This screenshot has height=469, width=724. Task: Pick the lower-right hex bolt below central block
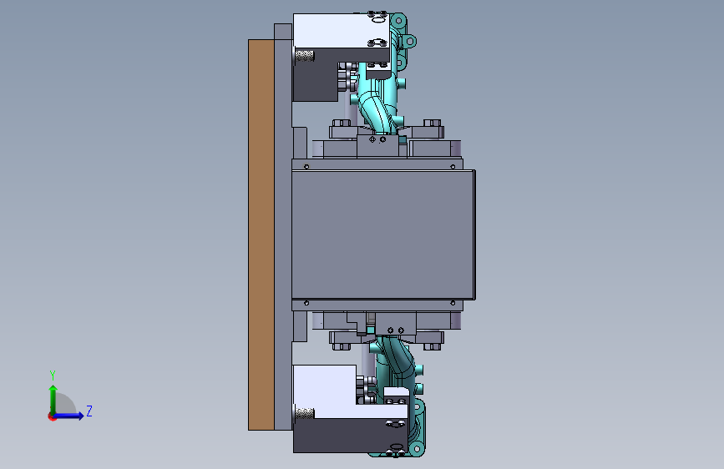click(x=433, y=346)
